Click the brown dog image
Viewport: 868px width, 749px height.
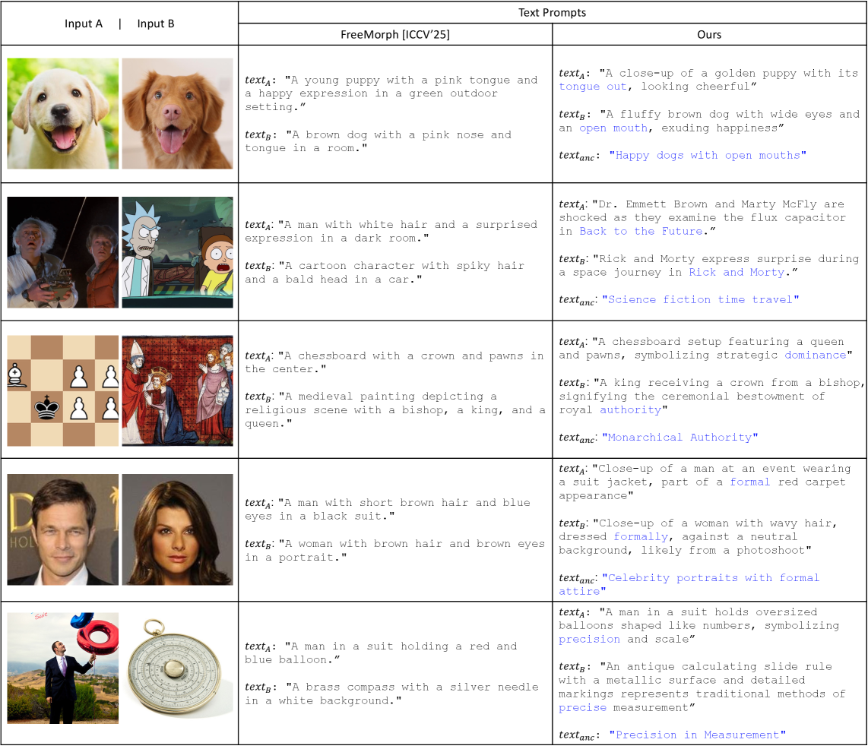(x=177, y=113)
